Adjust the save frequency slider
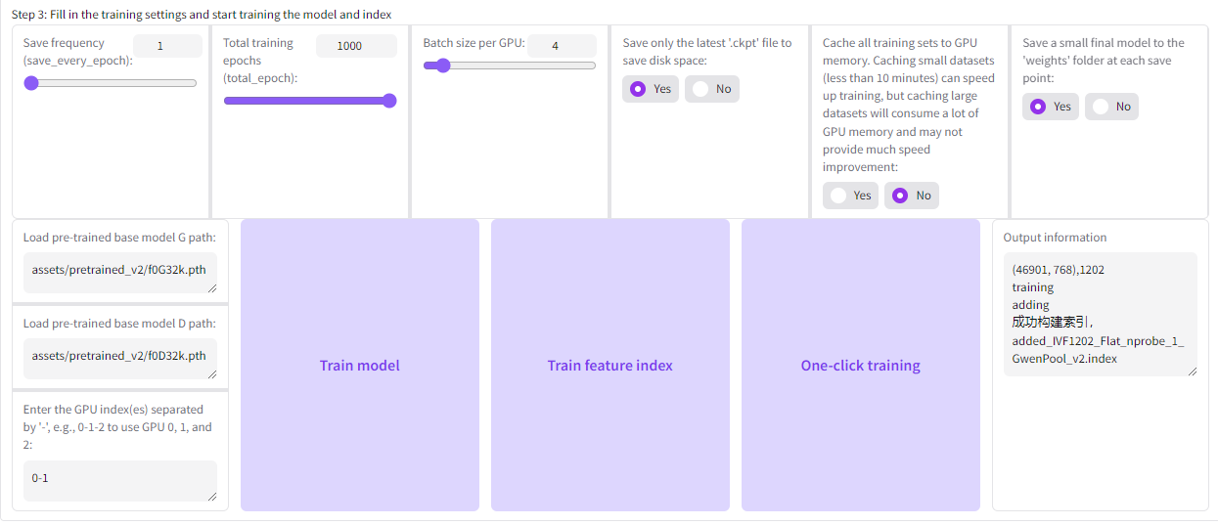Image resolution: width=1218 pixels, height=525 pixels. tap(111, 83)
